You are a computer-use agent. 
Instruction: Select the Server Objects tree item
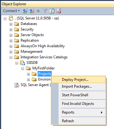tap(32, 35)
